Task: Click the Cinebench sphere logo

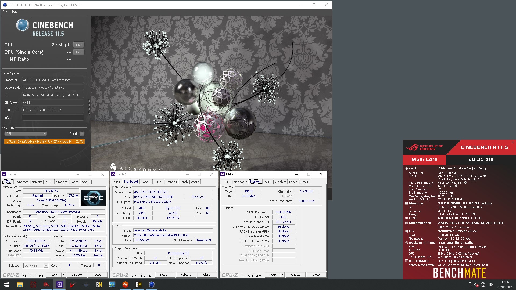Action: [23, 26]
